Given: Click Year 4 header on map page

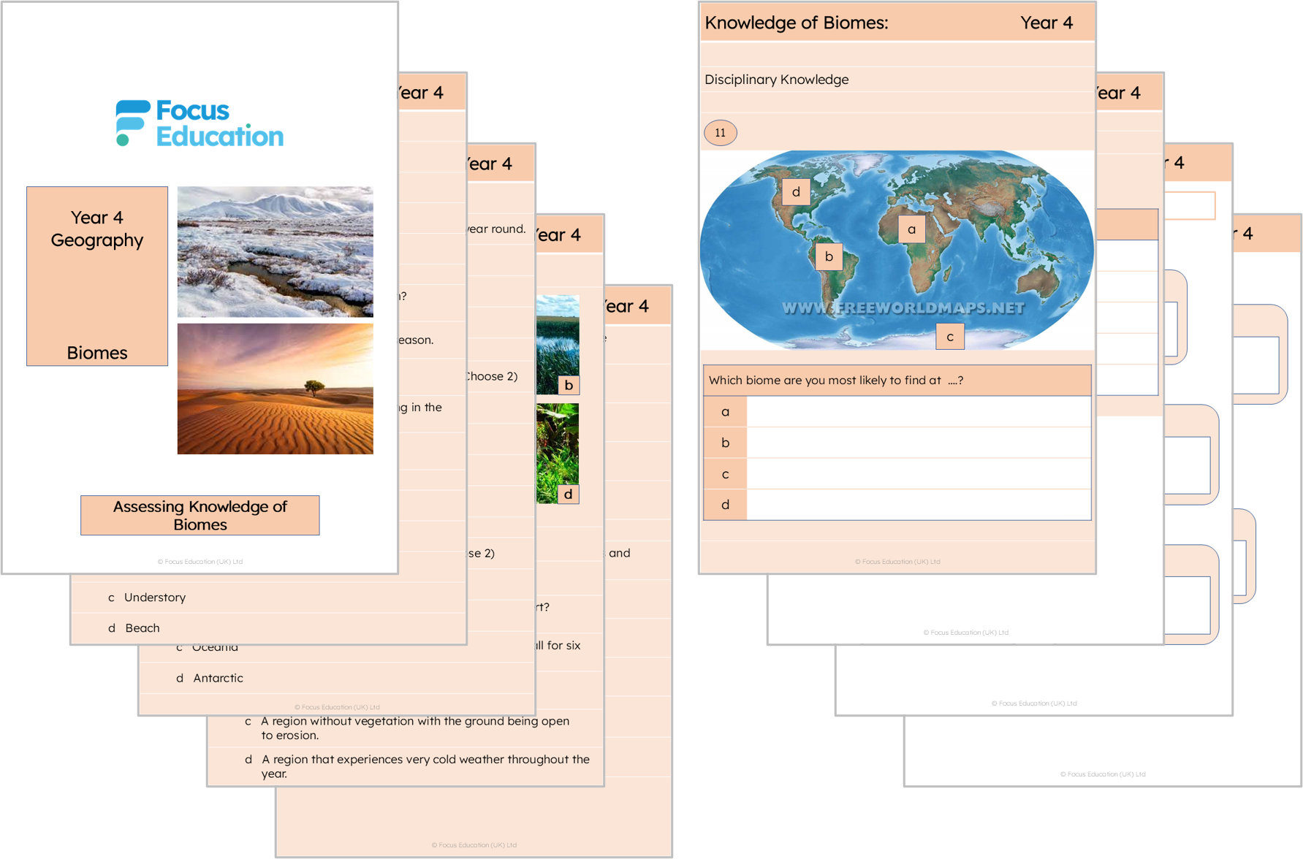Looking at the screenshot, I should tap(1046, 23).
